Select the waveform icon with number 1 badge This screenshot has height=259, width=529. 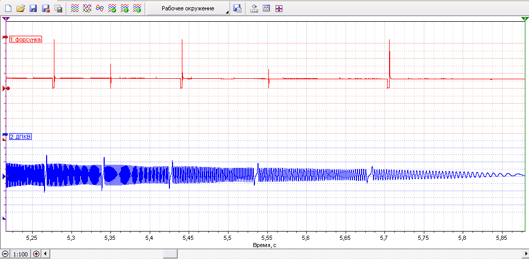(124, 9)
